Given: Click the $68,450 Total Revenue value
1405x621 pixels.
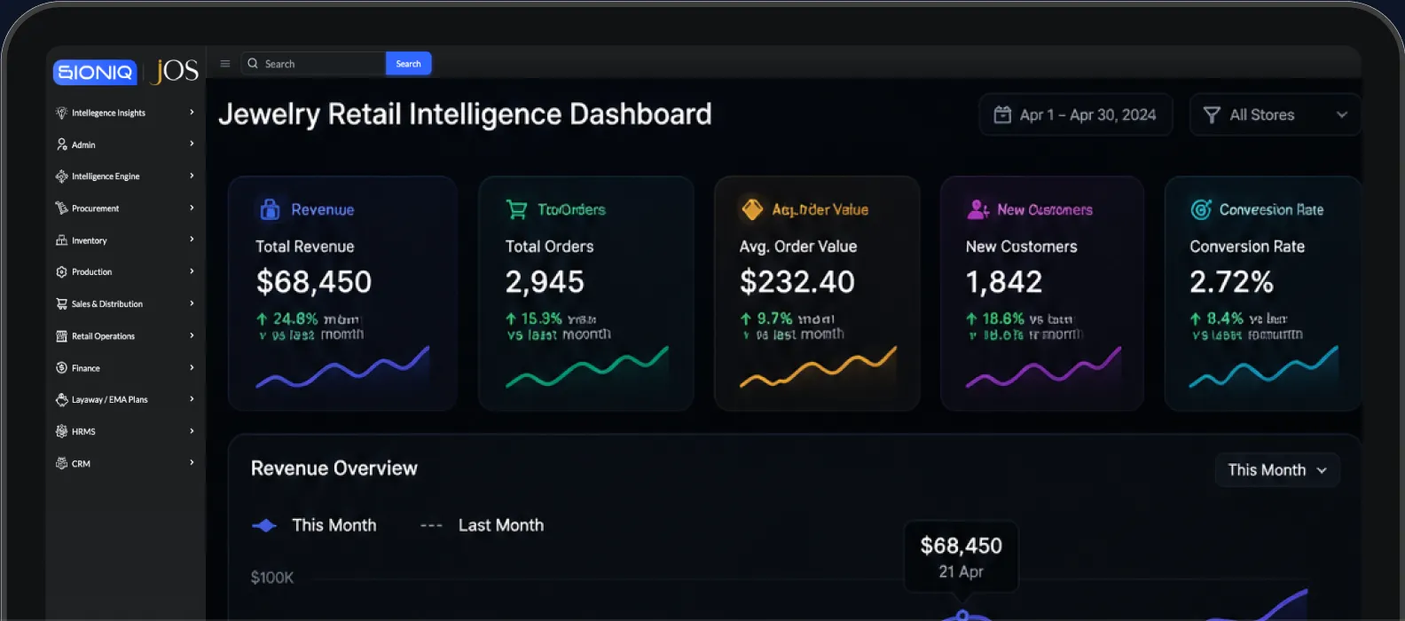Looking at the screenshot, I should pyautogui.click(x=314, y=282).
